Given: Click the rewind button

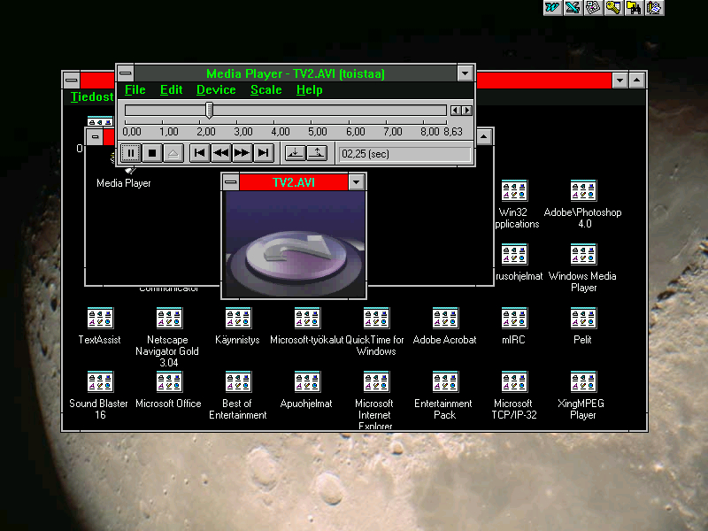Looking at the screenshot, I should (x=221, y=153).
